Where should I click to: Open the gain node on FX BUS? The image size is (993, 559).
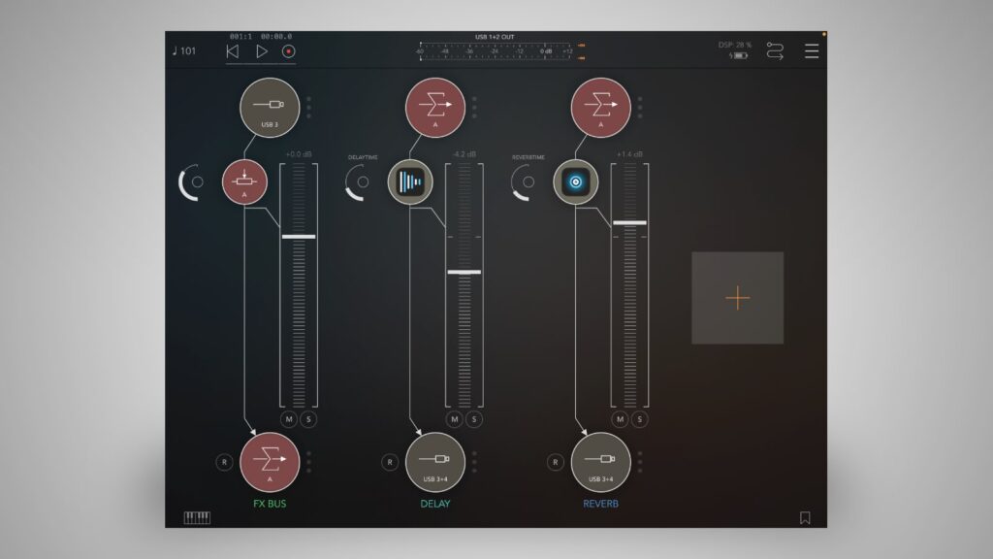244,181
